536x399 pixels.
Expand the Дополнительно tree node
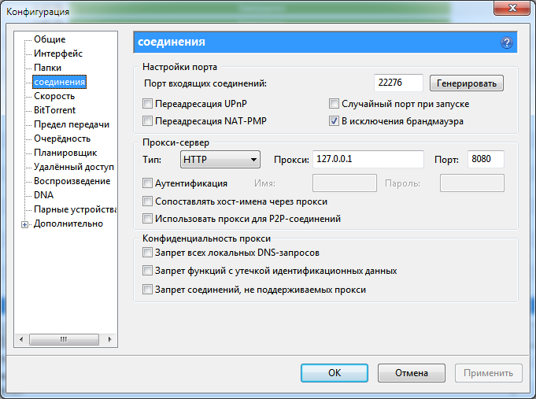[x=24, y=224]
